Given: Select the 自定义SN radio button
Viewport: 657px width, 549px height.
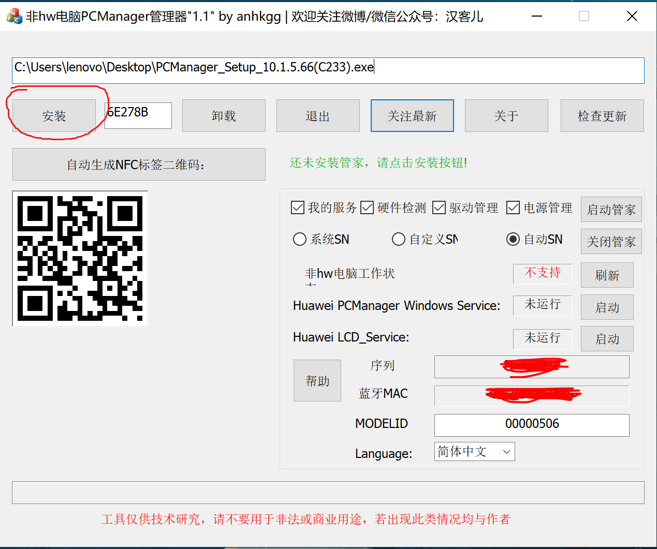Looking at the screenshot, I should 398,239.
